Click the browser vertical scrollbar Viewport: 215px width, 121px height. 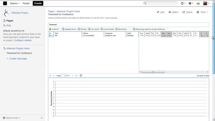tap(214, 38)
